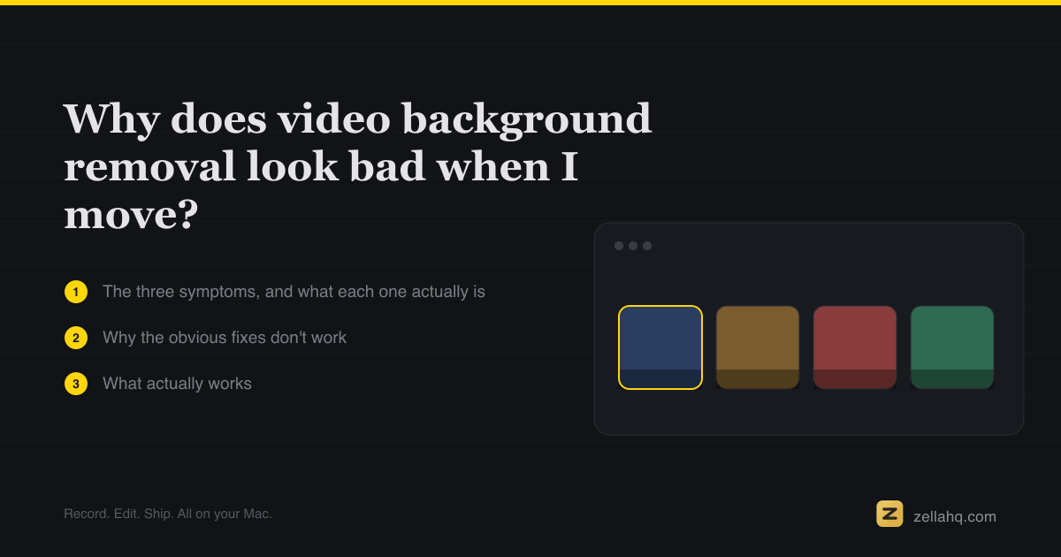
Task: Open the zellahq.com link
Action: pos(955,516)
